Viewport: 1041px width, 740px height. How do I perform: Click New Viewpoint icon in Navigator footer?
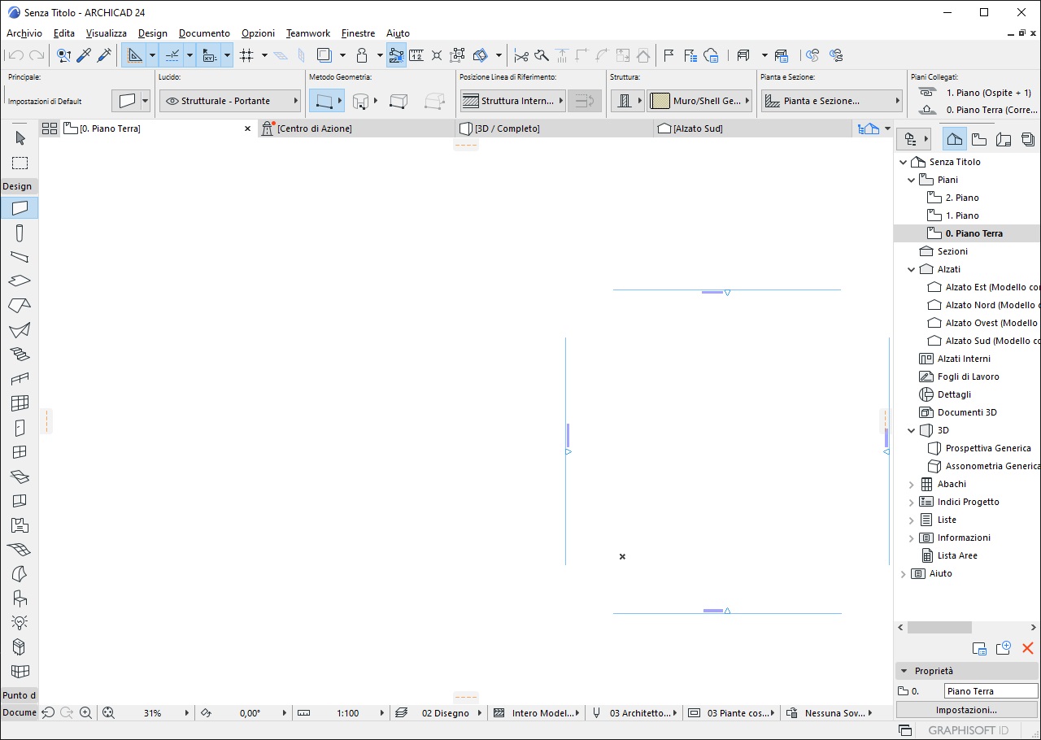point(1003,648)
